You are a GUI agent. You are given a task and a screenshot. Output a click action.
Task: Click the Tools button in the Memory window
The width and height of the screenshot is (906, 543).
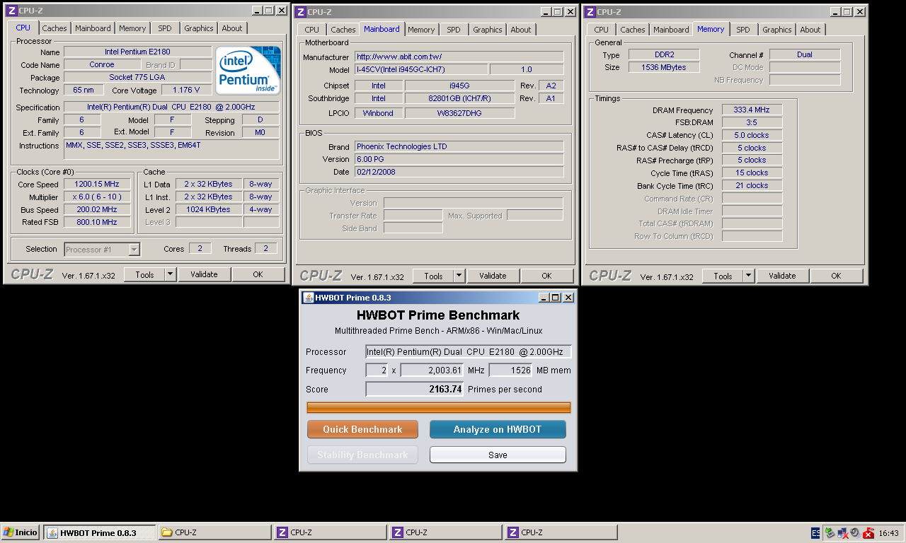(723, 276)
